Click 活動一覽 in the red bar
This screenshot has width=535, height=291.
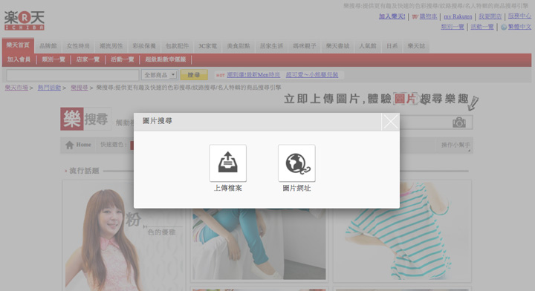[122, 59]
